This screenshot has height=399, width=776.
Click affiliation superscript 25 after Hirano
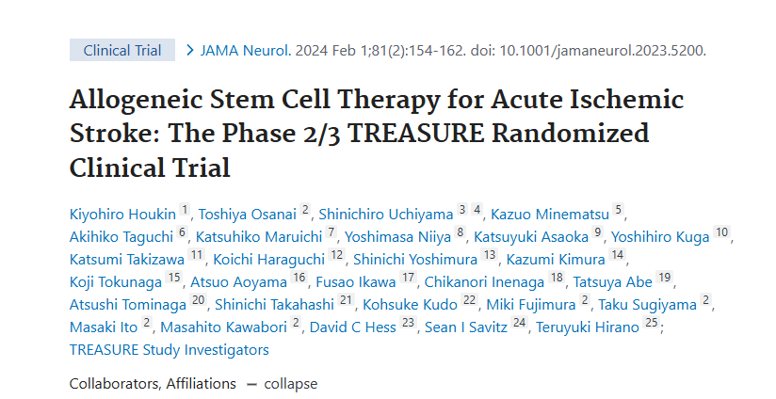652,325
